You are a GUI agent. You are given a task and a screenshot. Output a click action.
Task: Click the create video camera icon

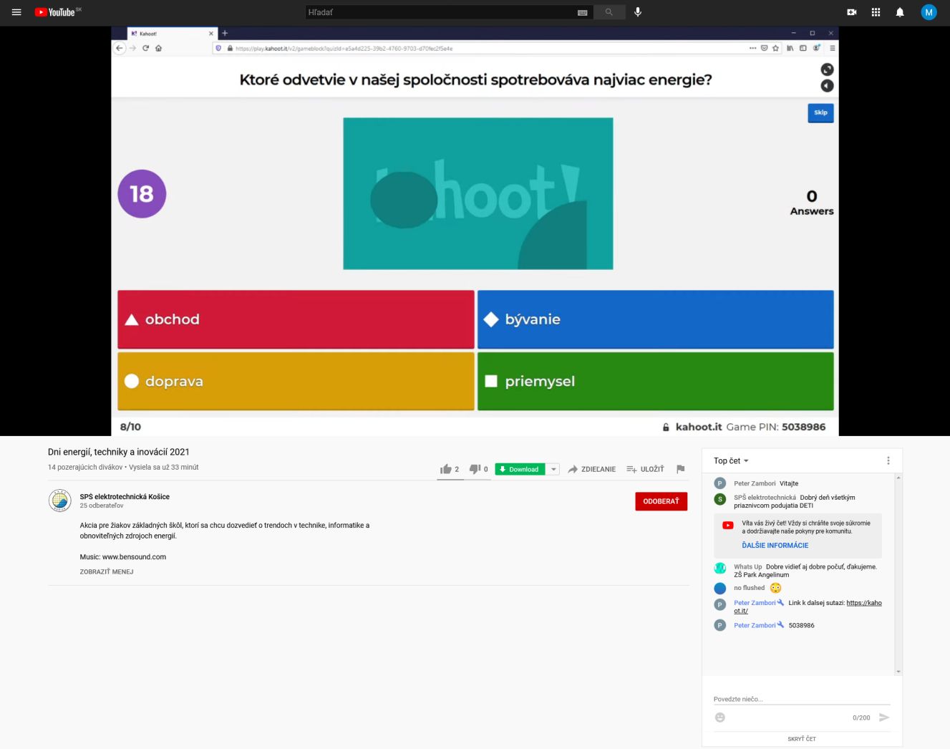click(851, 12)
